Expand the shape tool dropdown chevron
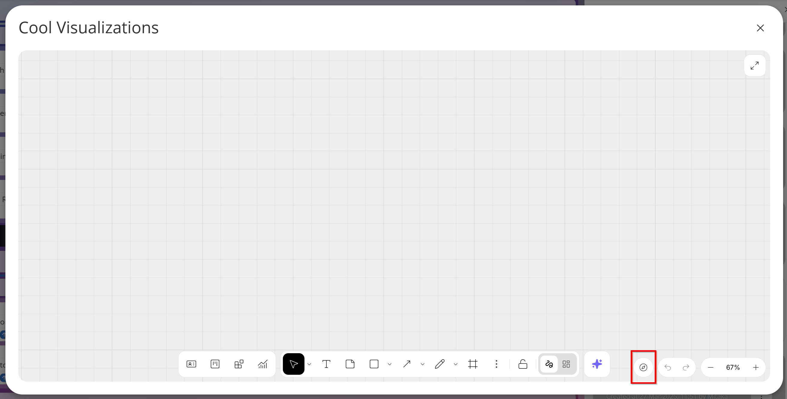The width and height of the screenshot is (787, 399). [389, 364]
